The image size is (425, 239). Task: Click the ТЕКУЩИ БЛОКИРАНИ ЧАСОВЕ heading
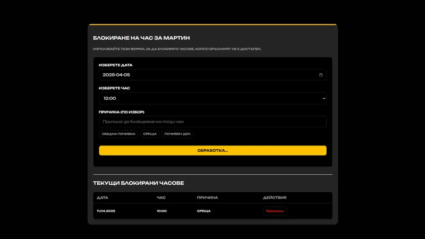(139, 183)
